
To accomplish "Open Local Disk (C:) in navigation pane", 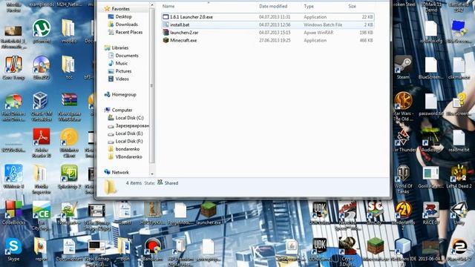I will [129, 118].
